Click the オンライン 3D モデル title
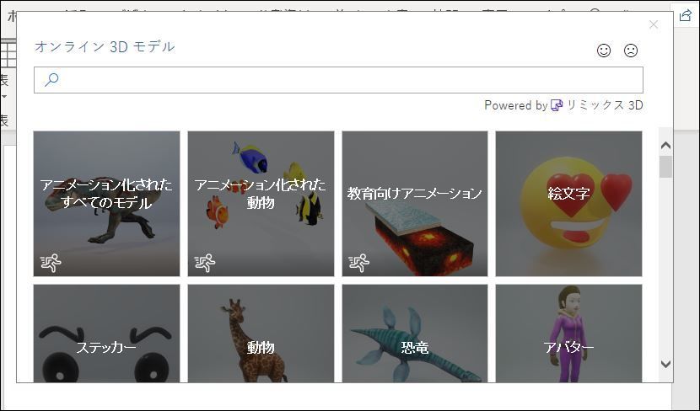 (105, 47)
